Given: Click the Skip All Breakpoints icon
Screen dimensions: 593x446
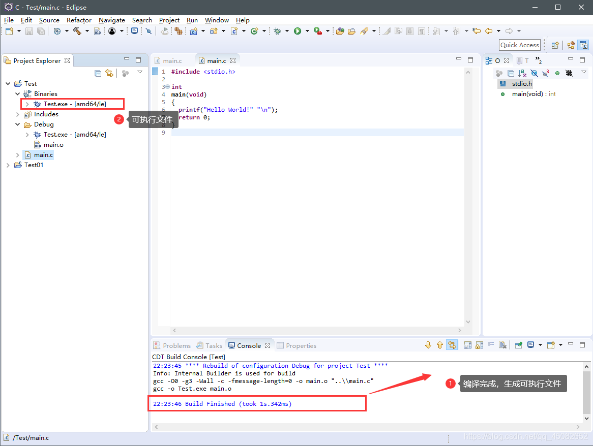Looking at the screenshot, I should [x=149, y=31].
